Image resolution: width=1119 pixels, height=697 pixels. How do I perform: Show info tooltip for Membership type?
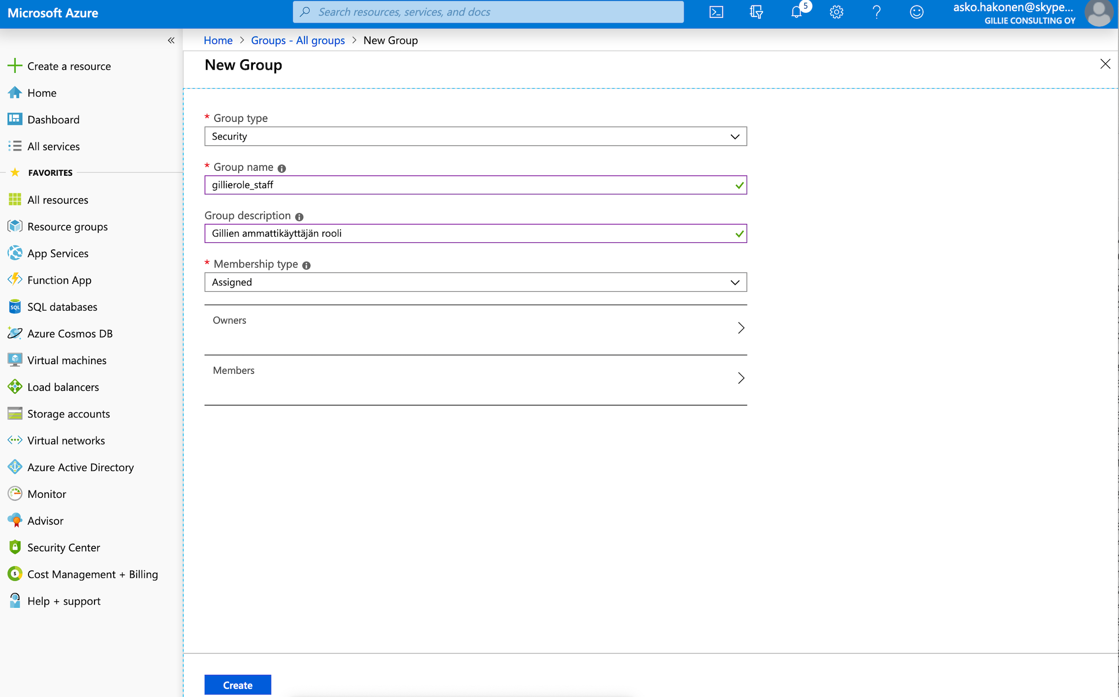306,265
